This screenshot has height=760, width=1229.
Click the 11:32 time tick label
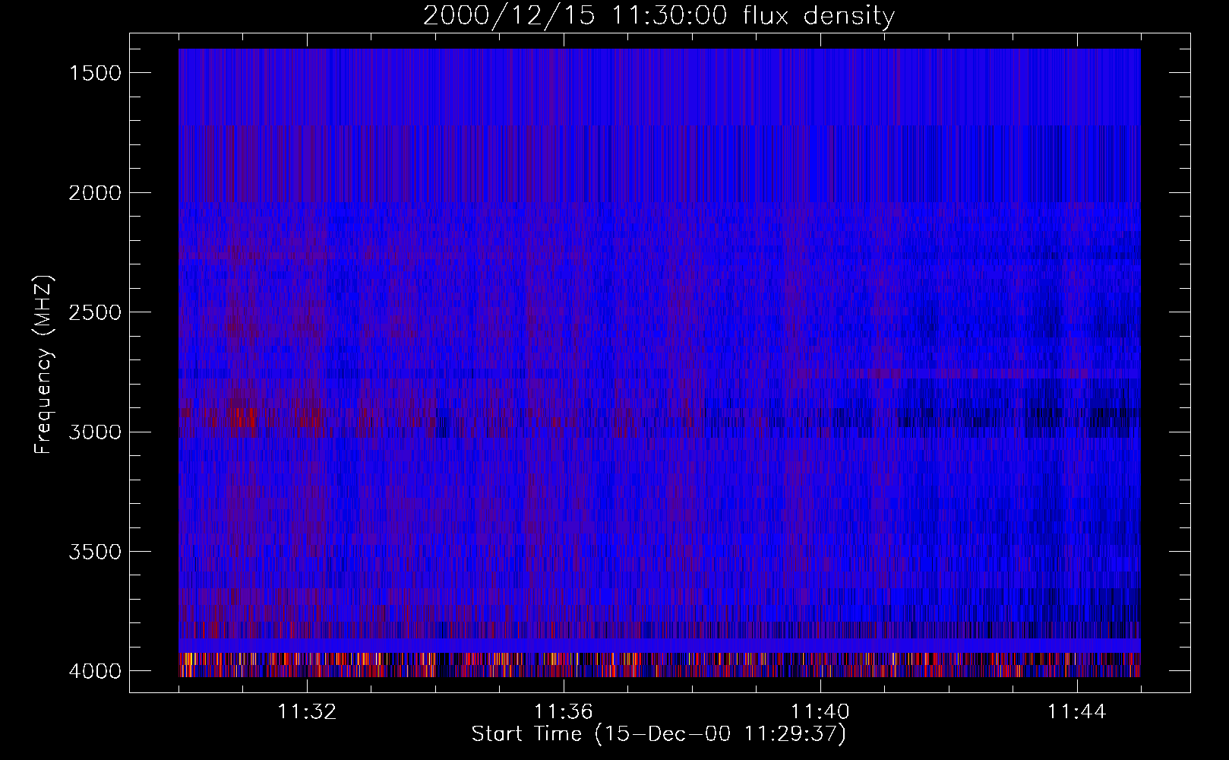(307, 712)
